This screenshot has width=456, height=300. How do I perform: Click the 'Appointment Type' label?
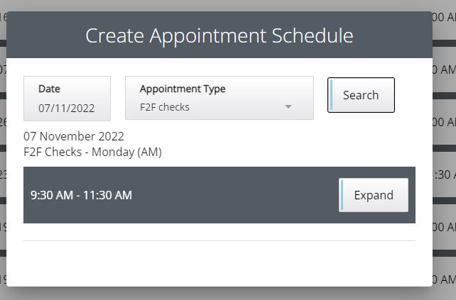(183, 89)
